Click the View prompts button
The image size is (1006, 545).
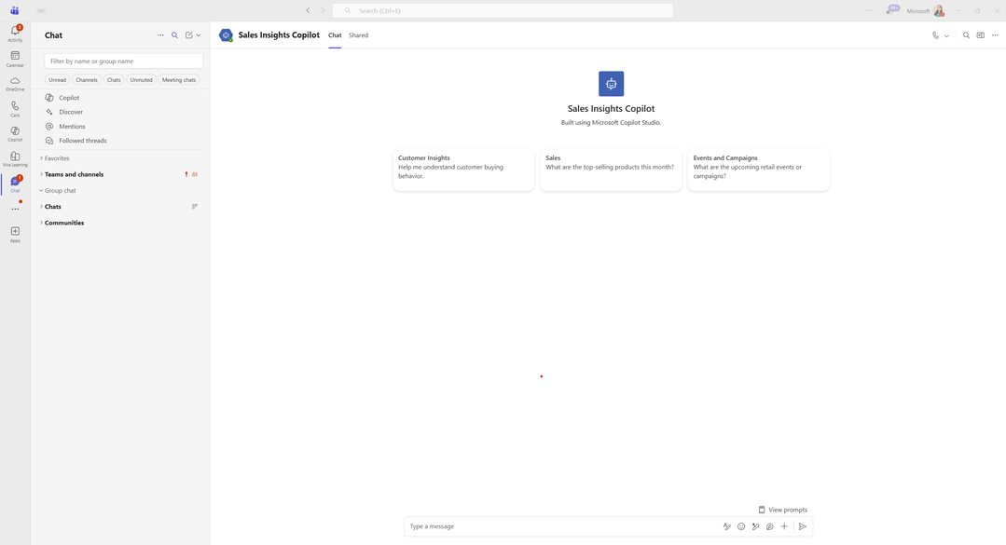pos(783,510)
